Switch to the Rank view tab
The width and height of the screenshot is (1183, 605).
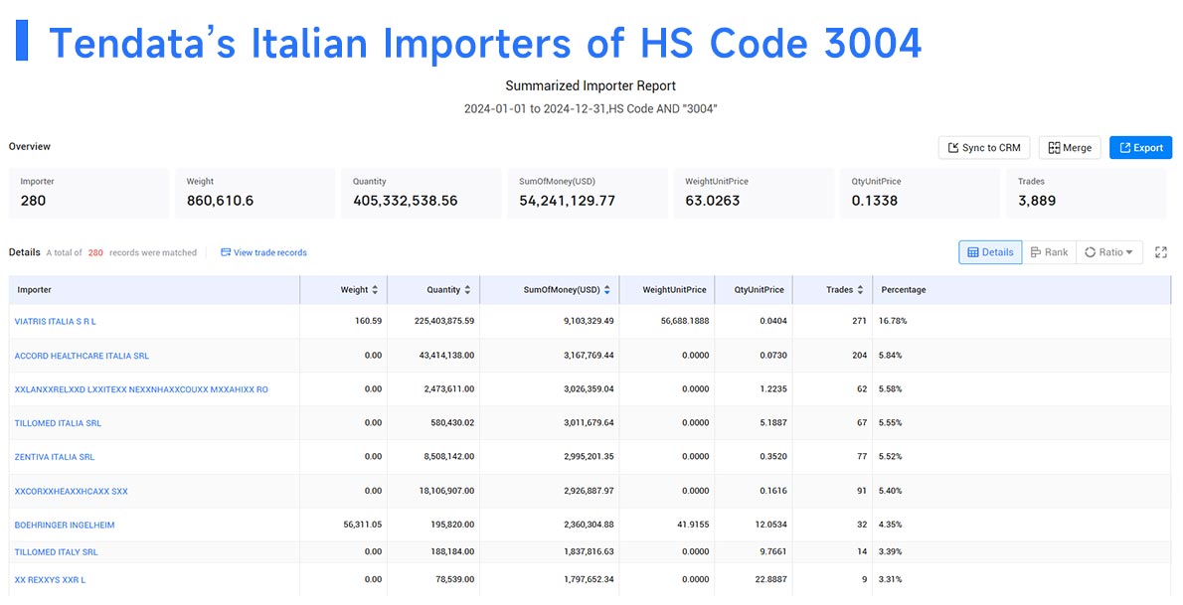coord(1049,252)
